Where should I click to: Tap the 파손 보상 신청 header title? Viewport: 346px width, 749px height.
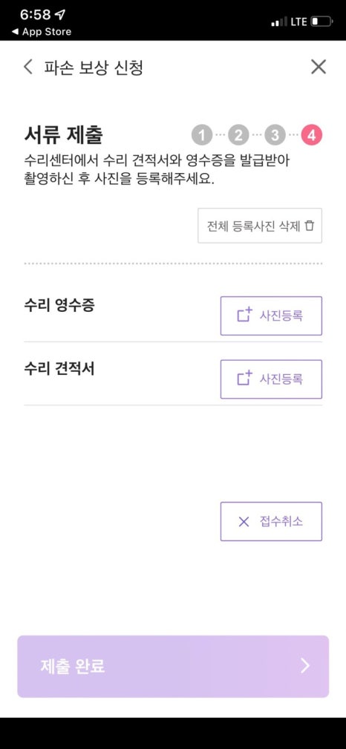click(94, 68)
